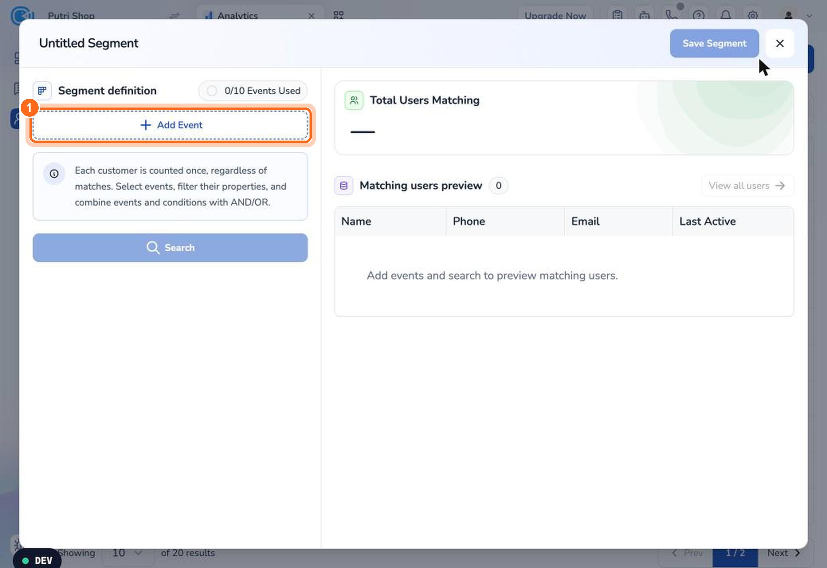Viewport: 827px width, 568px height.
Task: Sort by the Last Active column header
Action: (707, 221)
